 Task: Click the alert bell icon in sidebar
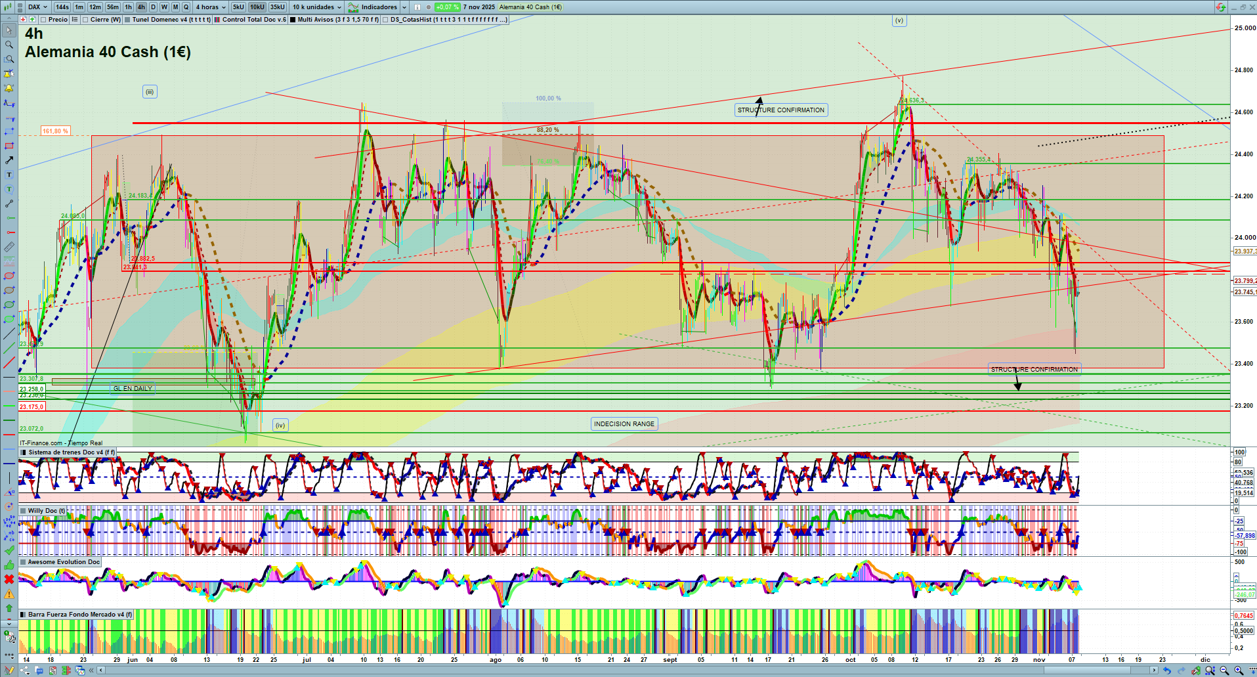click(9, 89)
